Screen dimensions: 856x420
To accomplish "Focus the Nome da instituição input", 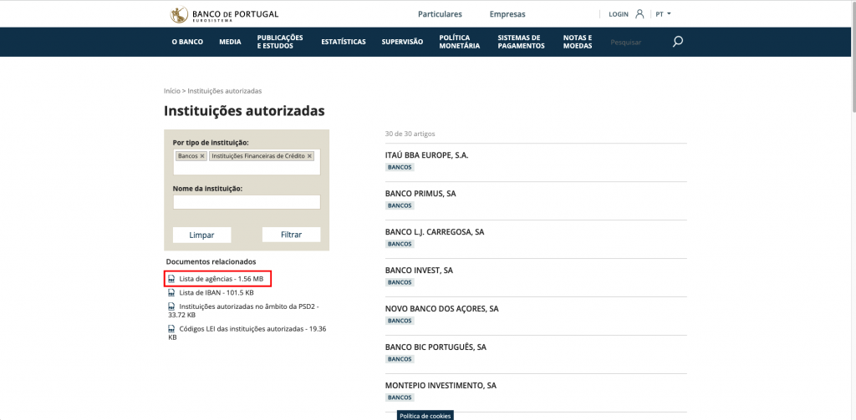I will coord(247,202).
